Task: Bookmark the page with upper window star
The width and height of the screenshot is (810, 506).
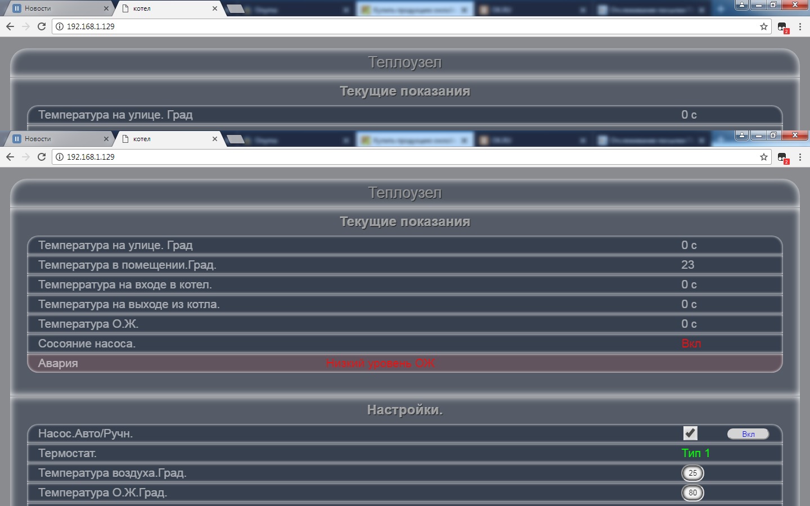Action: (764, 26)
